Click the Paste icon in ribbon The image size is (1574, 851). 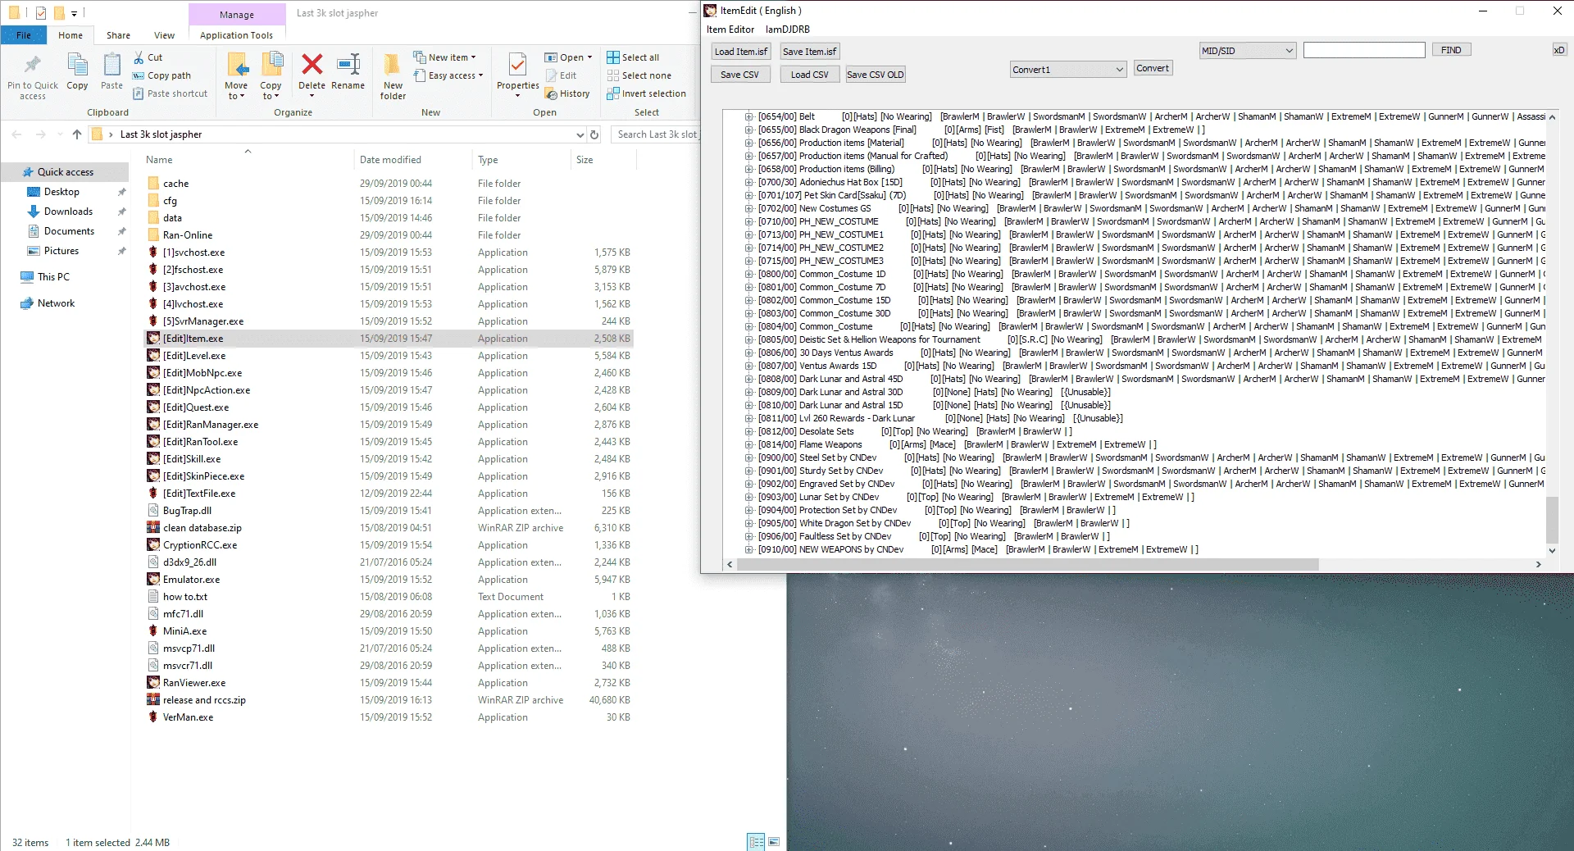point(111,66)
